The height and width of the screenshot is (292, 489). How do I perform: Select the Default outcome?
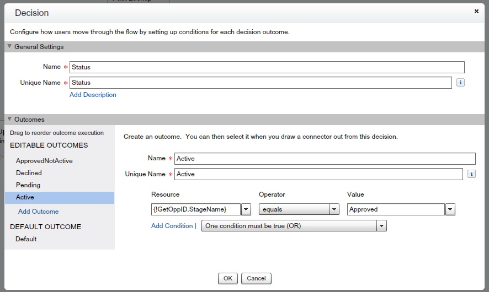click(26, 239)
